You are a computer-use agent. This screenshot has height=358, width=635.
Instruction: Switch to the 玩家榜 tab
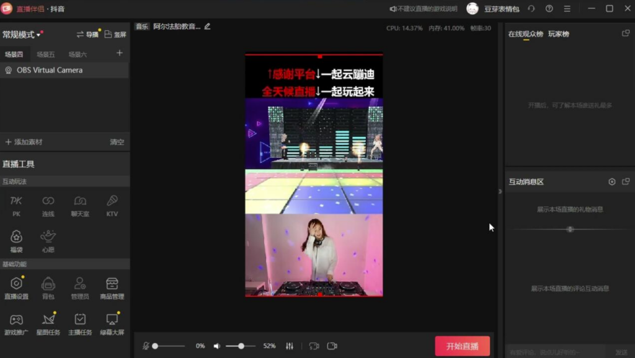pos(559,34)
